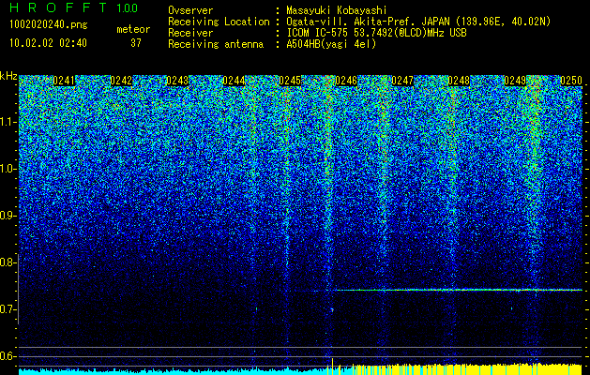This screenshot has height=375, width=590.
Task: Click the 1.1 kHz axis label
Action: (x=8, y=122)
